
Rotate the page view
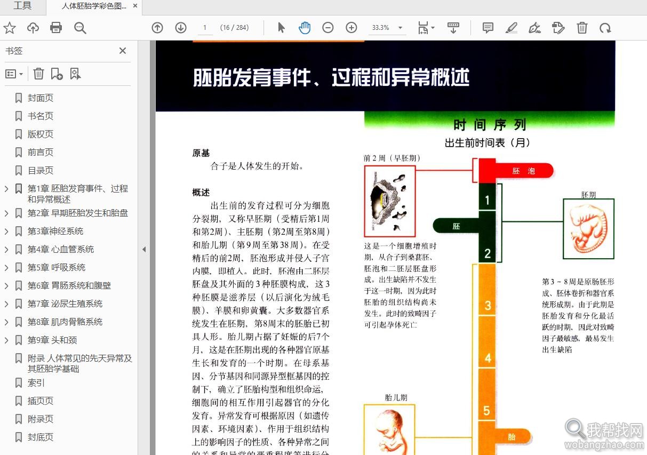coord(605,28)
